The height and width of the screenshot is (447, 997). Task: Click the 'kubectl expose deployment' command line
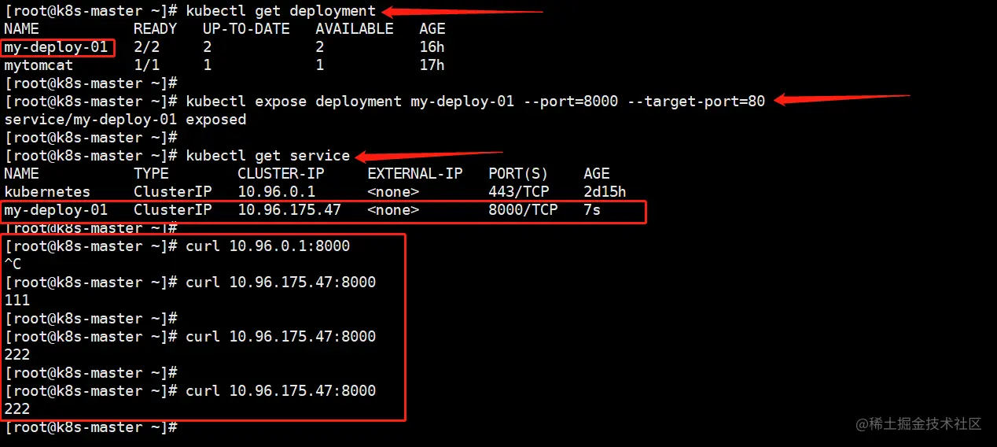pos(476,102)
